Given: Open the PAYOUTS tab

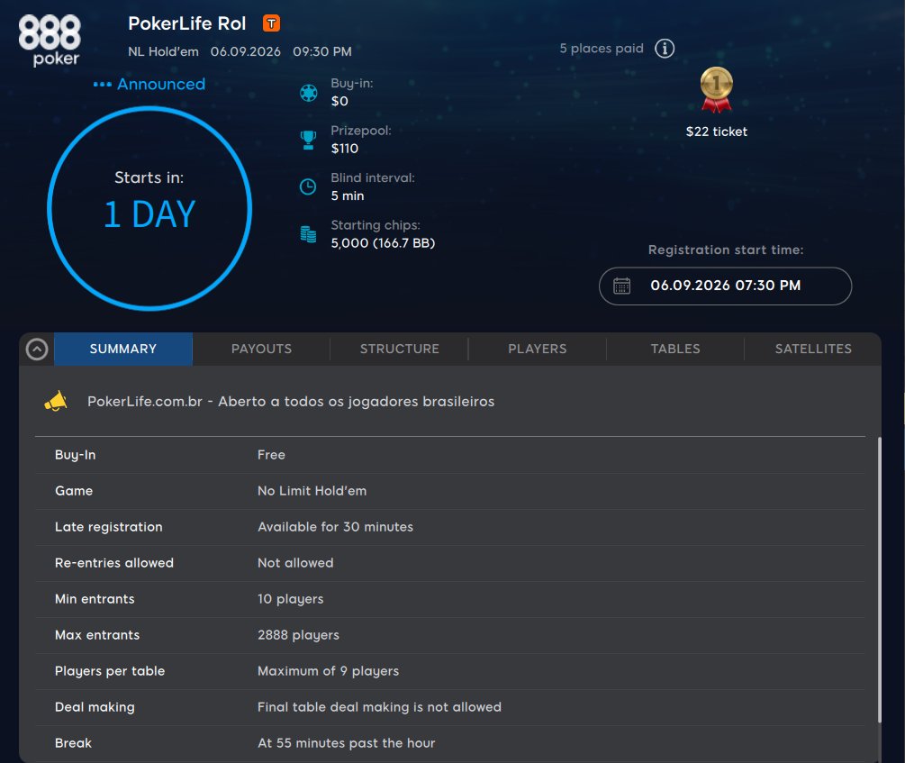Looking at the screenshot, I should click(x=261, y=349).
